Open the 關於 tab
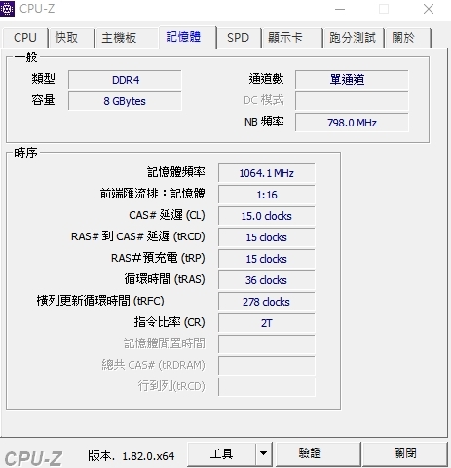 [x=408, y=38]
